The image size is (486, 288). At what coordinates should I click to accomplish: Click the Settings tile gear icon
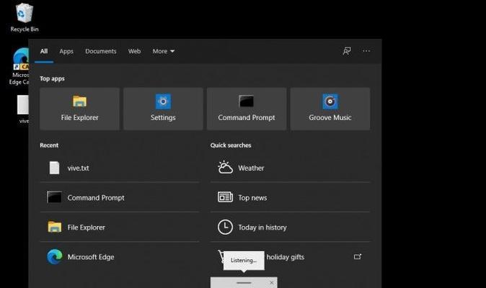163,102
